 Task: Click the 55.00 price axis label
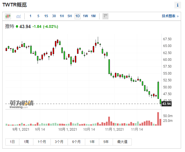click(167, 73)
